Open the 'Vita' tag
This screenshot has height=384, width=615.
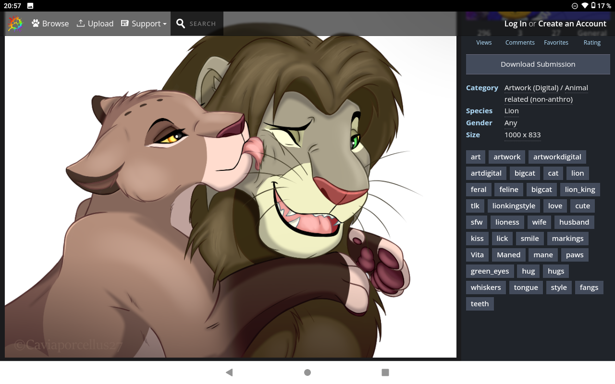pyautogui.click(x=477, y=255)
